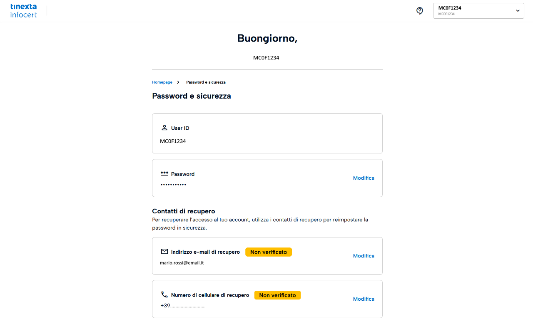Click the recovery phone handset icon
Viewport: 533px width, 324px height.
point(164,294)
